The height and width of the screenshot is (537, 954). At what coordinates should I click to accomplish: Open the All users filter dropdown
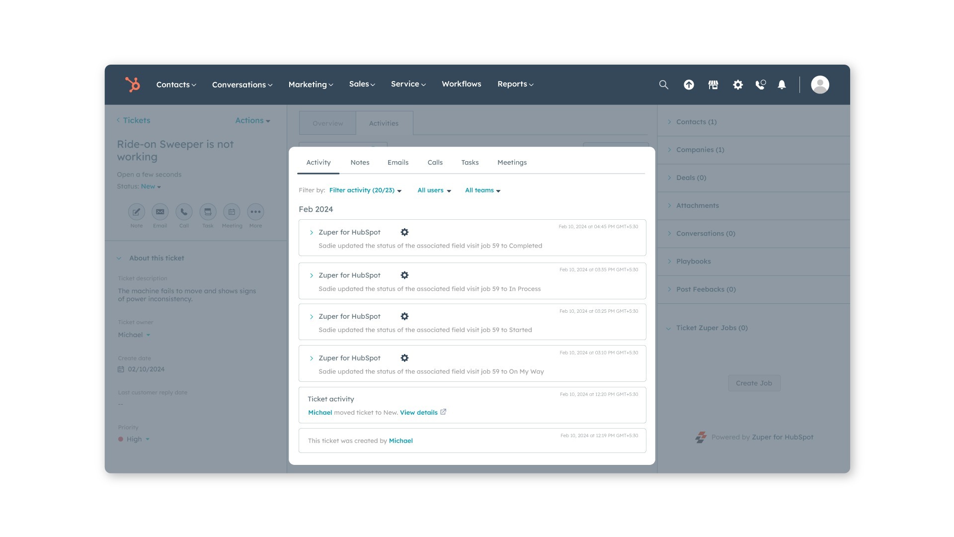(x=434, y=190)
